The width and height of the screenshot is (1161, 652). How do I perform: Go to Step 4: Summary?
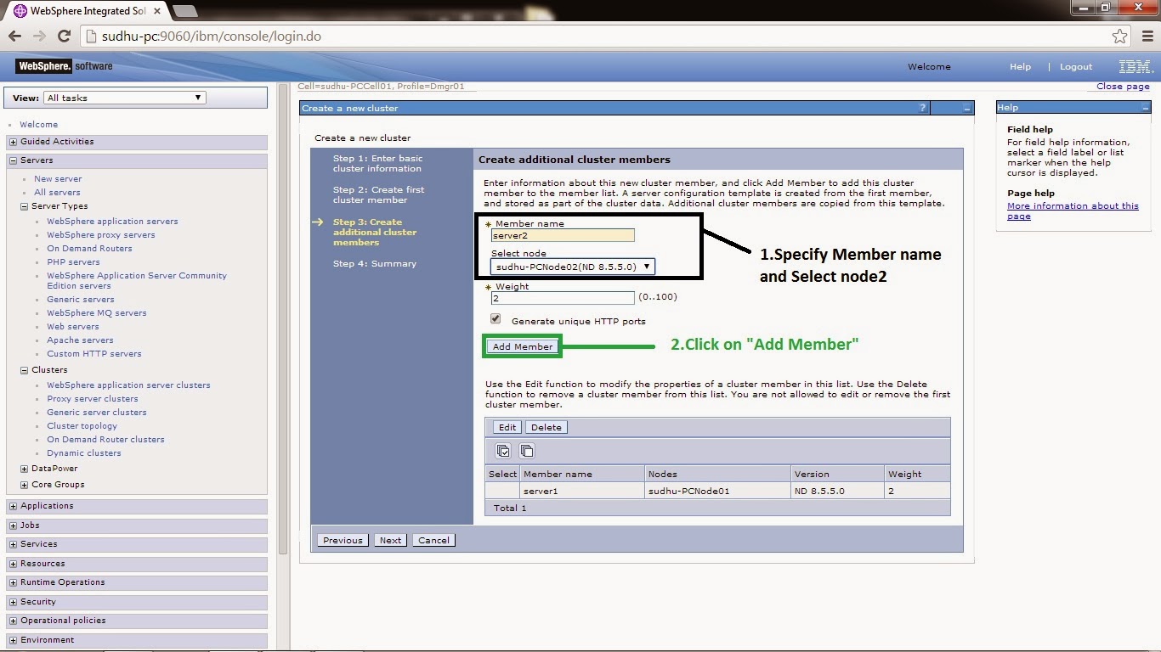point(375,264)
